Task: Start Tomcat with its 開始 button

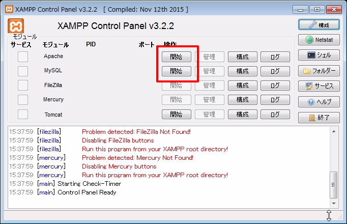Action: pos(177,115)
